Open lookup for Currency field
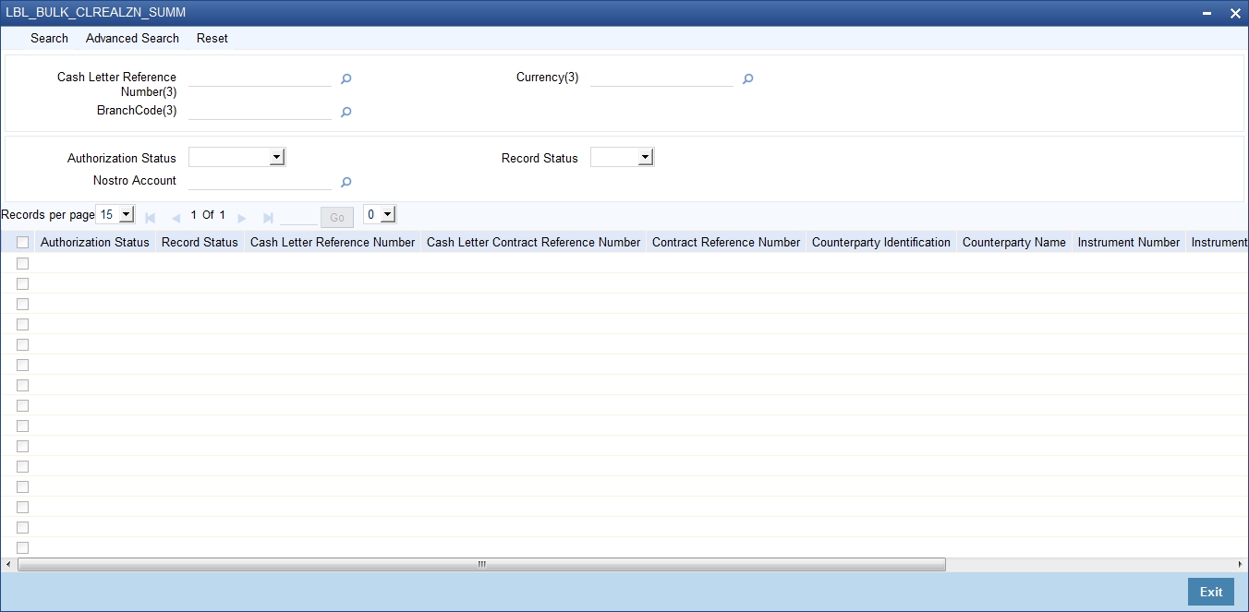This screenshot has width=1249, height=612. pos(748,79)
